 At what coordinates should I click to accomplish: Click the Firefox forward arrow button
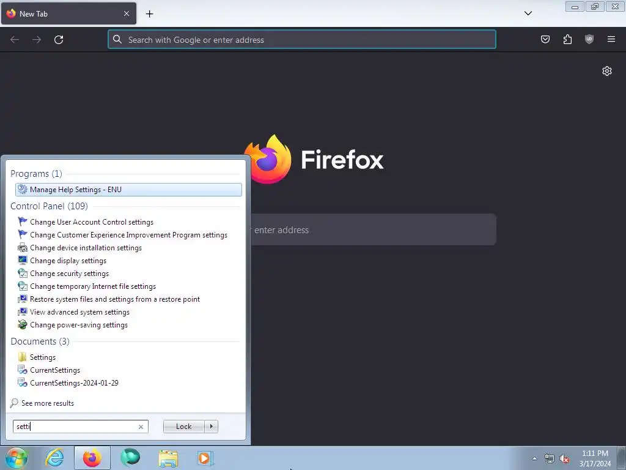[37, 40]
